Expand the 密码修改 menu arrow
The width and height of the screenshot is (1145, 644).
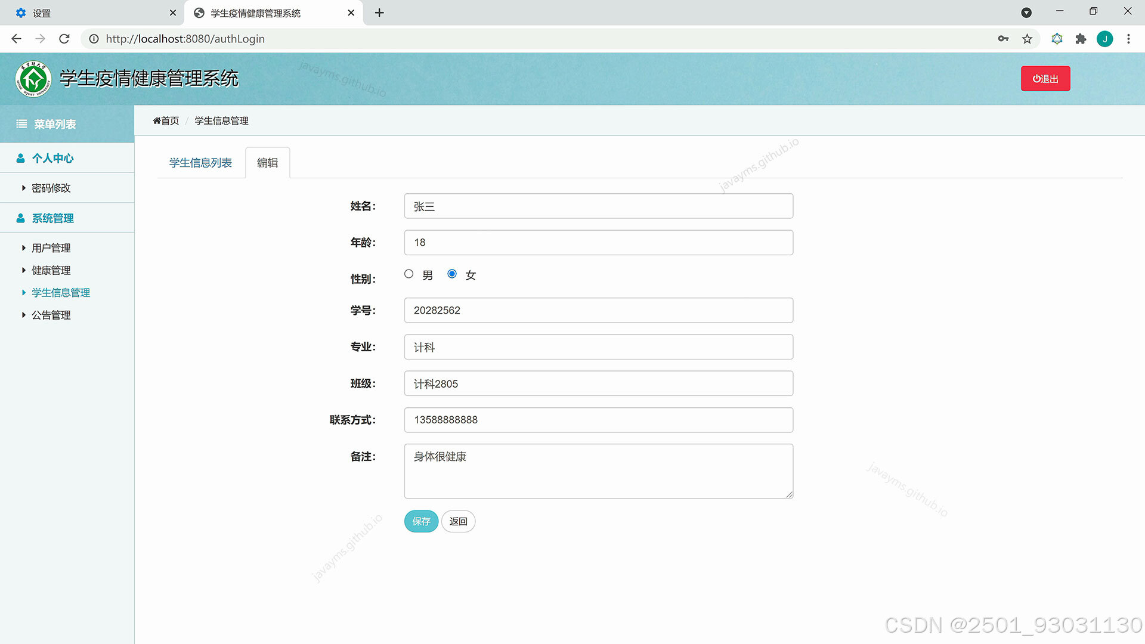(x=24, y=188)
